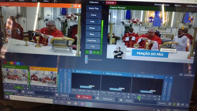
Task: Expand the Fade transition dropdown arrow
Action: [100, 22]
